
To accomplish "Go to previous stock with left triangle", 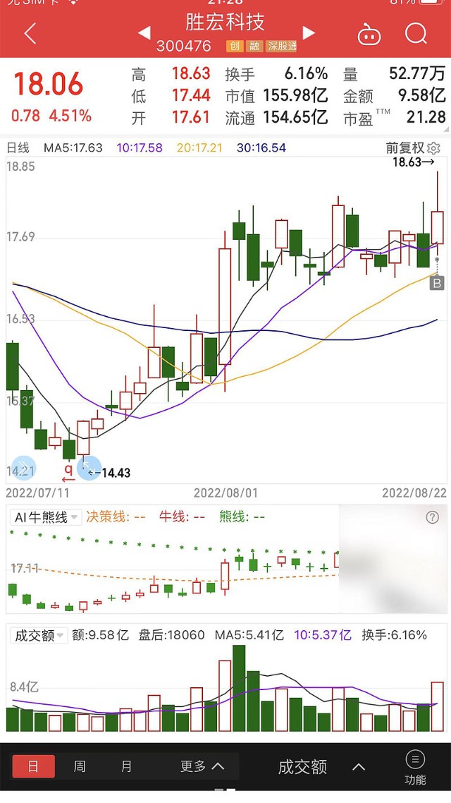I will [x=144, y=32].
